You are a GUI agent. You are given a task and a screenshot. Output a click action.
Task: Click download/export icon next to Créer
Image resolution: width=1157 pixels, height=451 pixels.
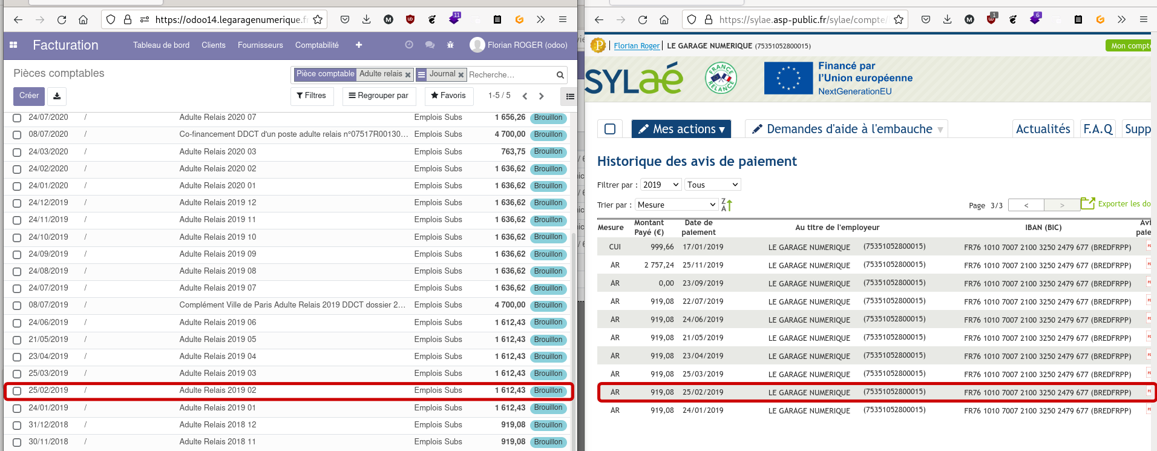pyautogui.click(x=57, y=96)
